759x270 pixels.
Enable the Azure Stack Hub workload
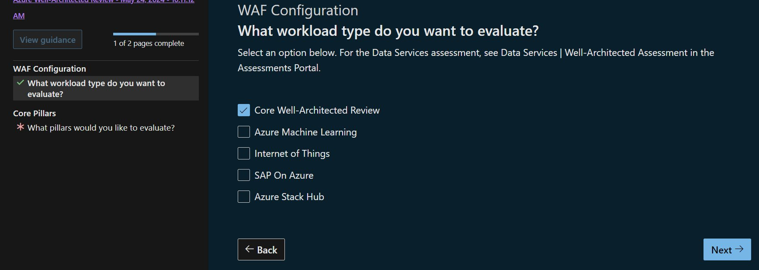[243, 196]
